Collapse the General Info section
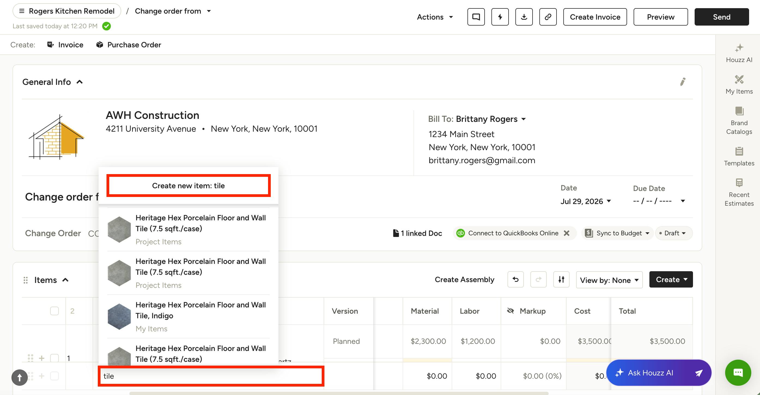Screen dimensions: 760x395 pyautogui.click(x=79, y=82)
